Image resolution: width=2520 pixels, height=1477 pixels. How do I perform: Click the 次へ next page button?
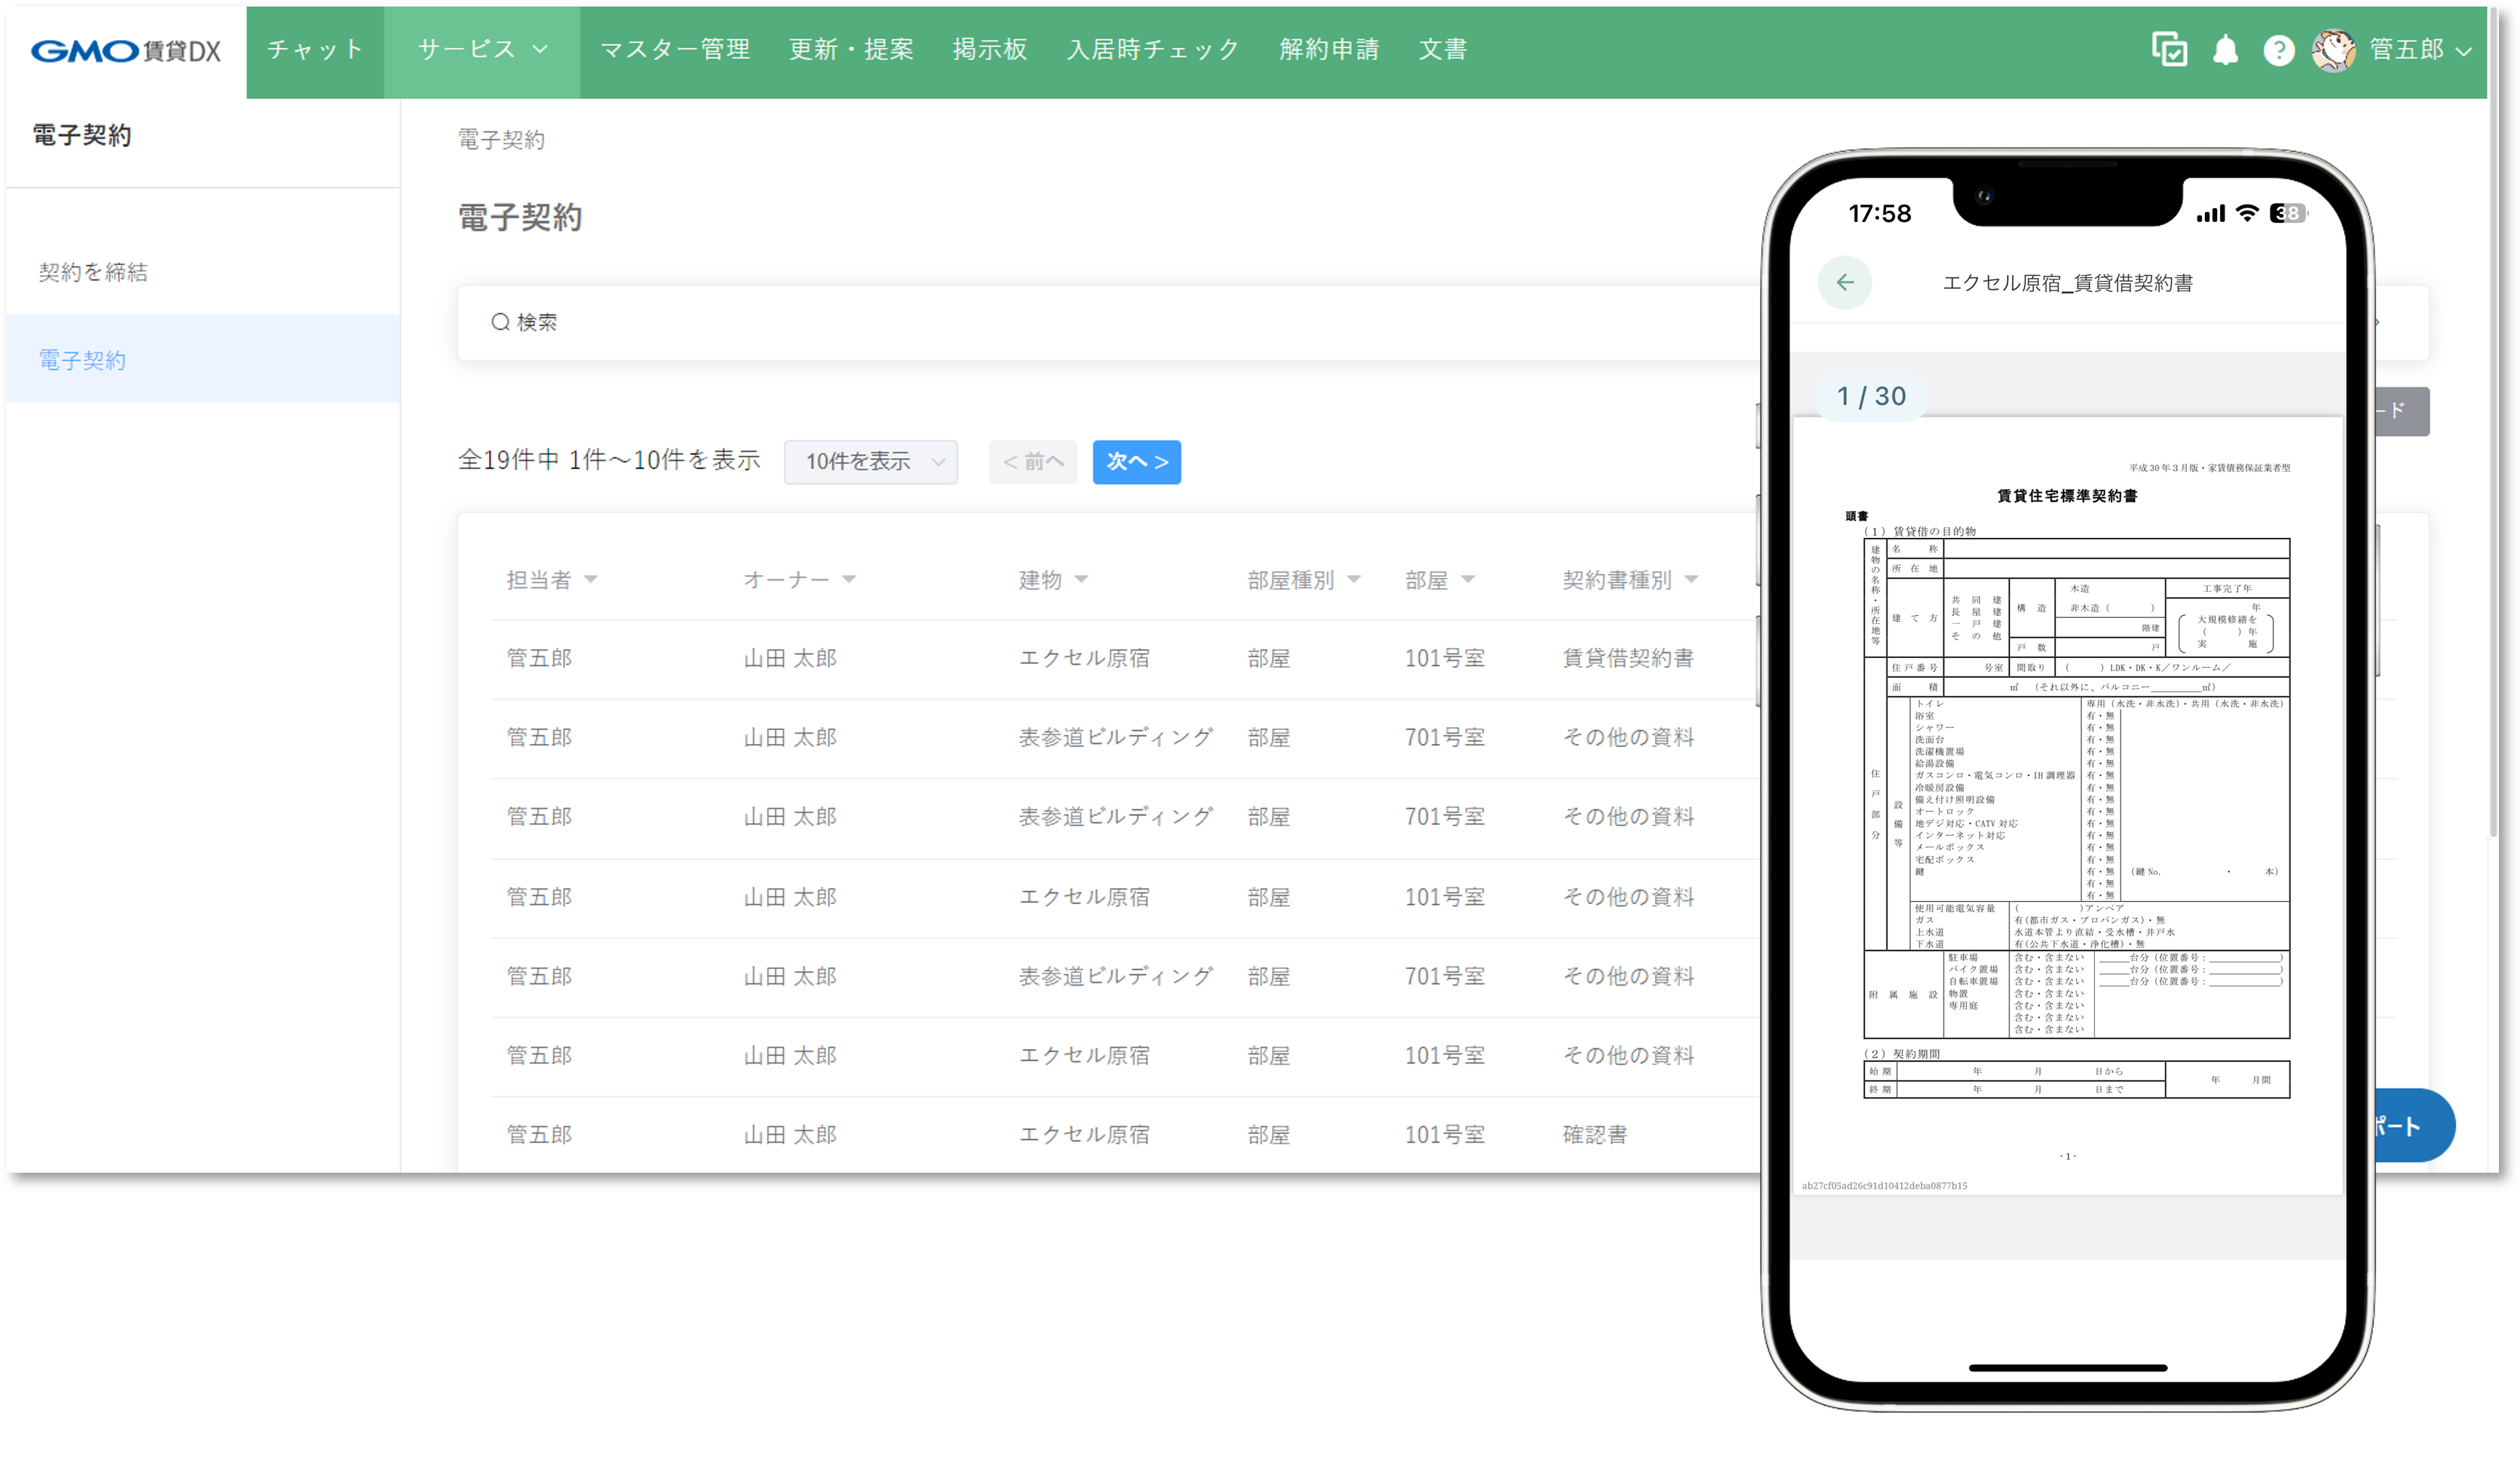pyautogui.click(x=1136, y=462)
